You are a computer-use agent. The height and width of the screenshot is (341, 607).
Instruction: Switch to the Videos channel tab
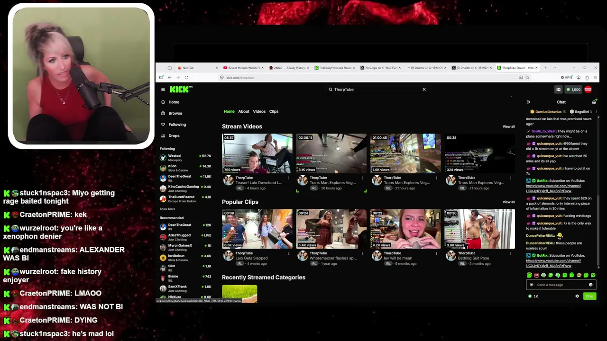point(259,111)
